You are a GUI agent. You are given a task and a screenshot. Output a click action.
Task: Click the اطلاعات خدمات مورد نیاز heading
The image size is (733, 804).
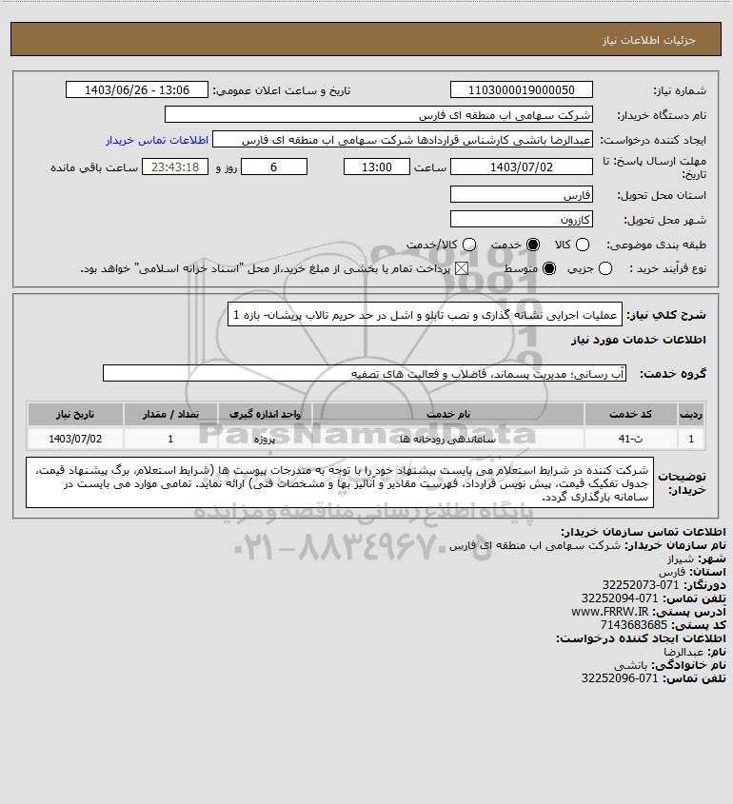point(639,340)
